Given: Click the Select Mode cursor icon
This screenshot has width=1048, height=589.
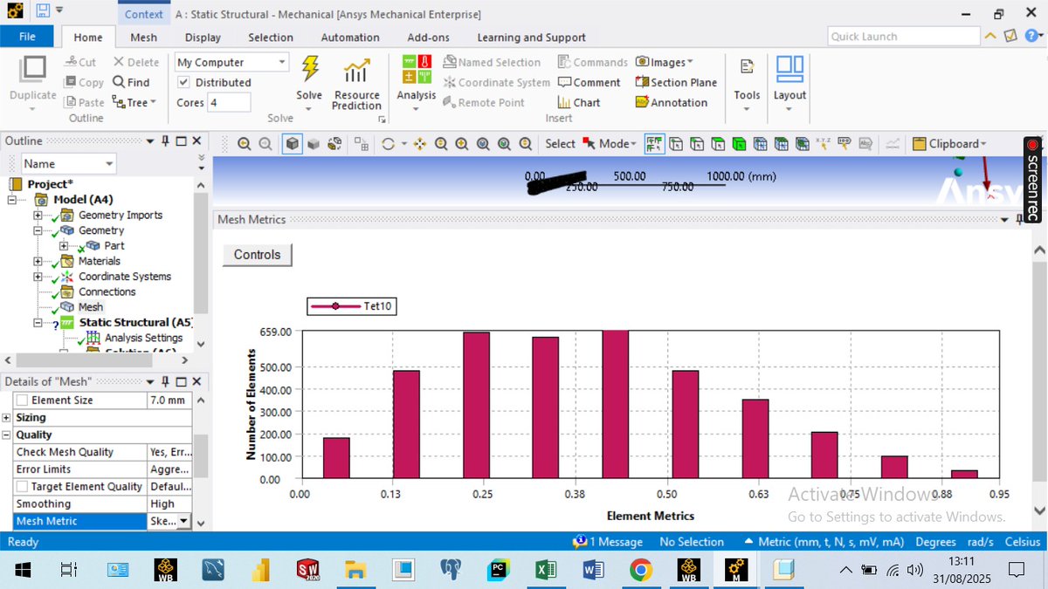Looking at the screenshot, I should [589, 144].
